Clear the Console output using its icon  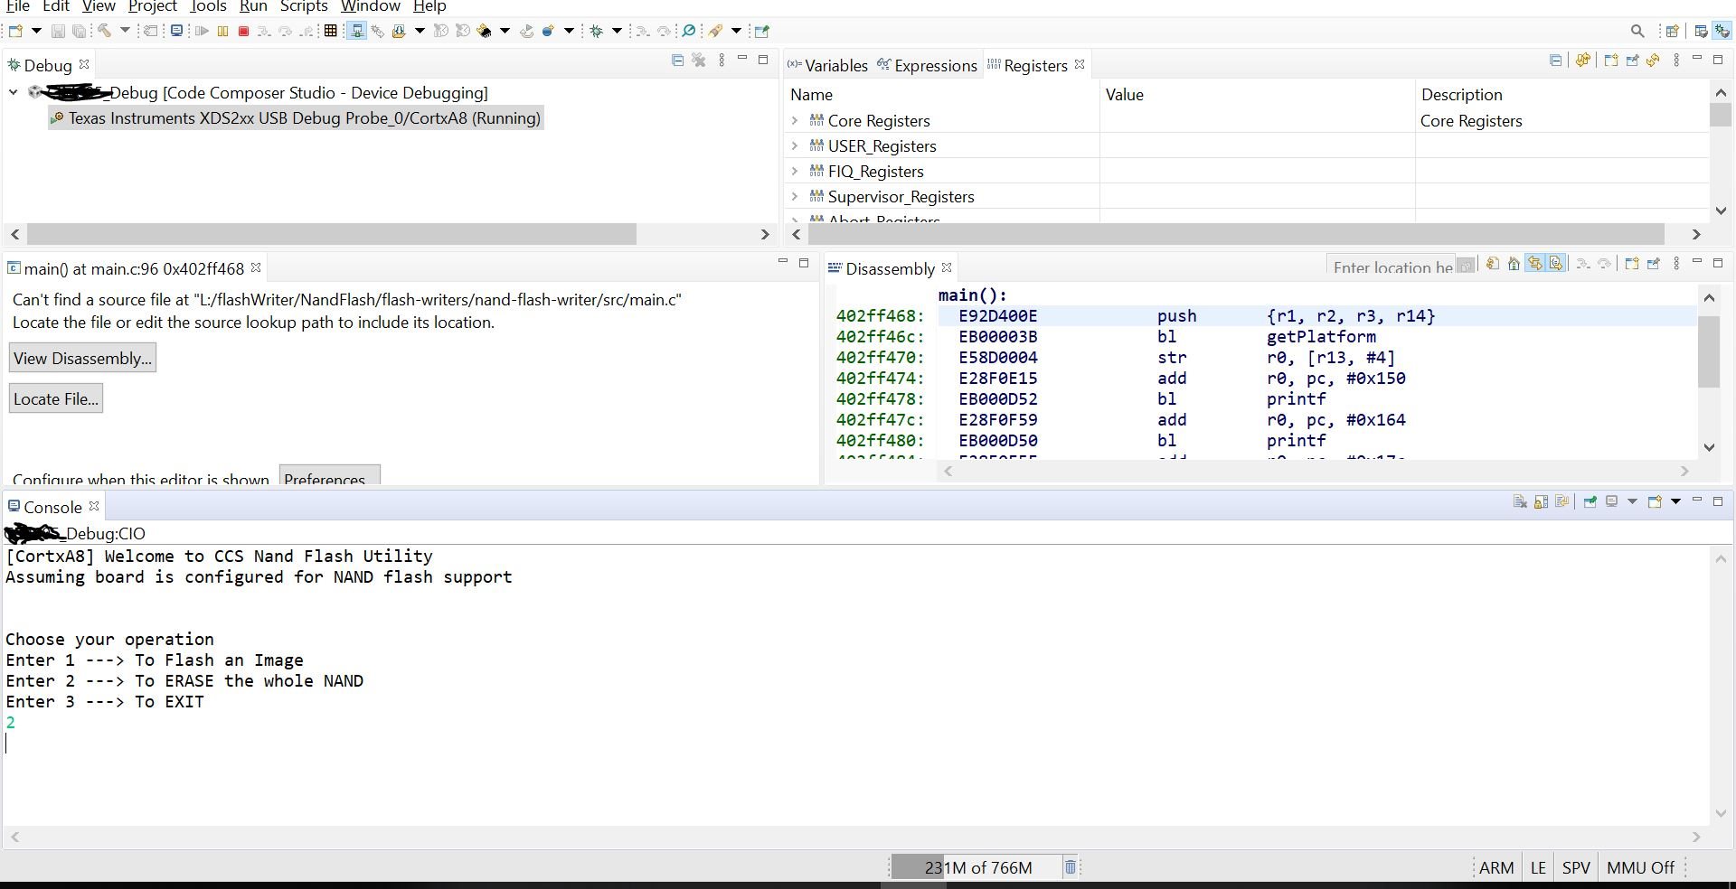coord(1520,502)
